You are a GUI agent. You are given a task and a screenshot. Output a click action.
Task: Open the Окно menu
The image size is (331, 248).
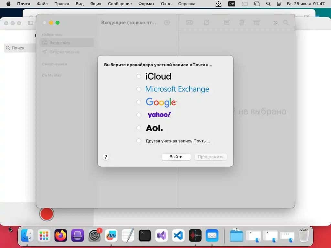[x=166, y=4]
